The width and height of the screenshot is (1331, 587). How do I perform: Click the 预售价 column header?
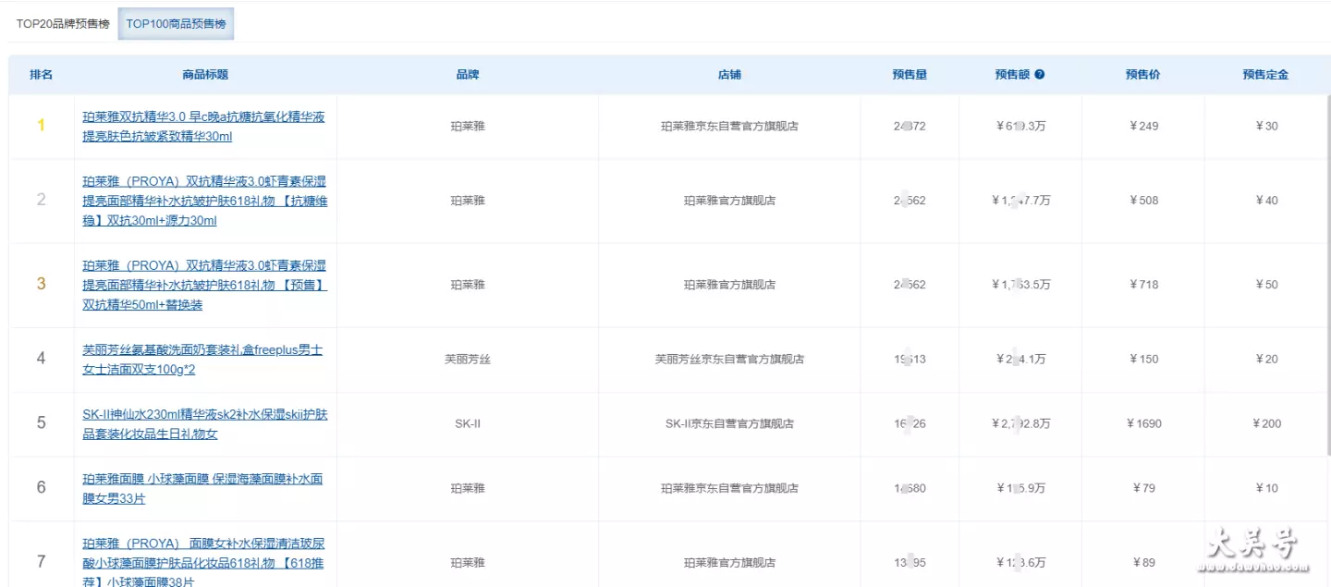(x=1142, y=75)
